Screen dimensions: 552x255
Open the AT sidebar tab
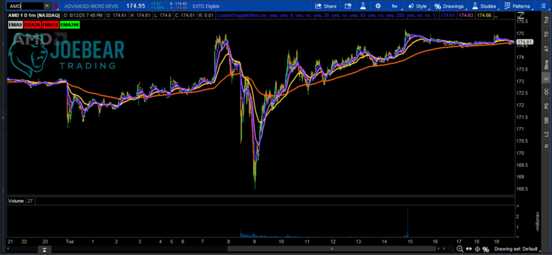(x=547, y=48)
